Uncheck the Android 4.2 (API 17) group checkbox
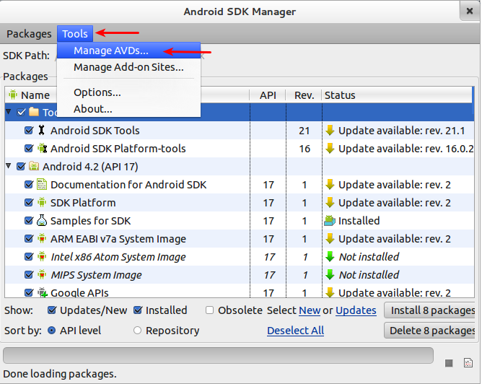Viewport: 482px width, 384px height. click(x=21, y=166)
